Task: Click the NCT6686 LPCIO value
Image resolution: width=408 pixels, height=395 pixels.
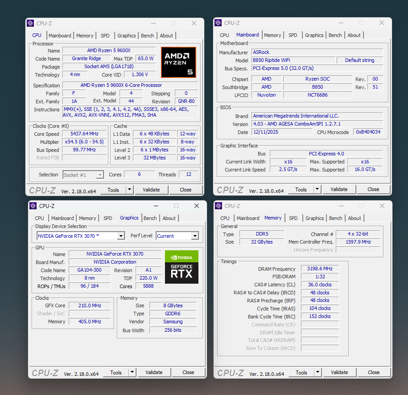Action: coord(318,95)
